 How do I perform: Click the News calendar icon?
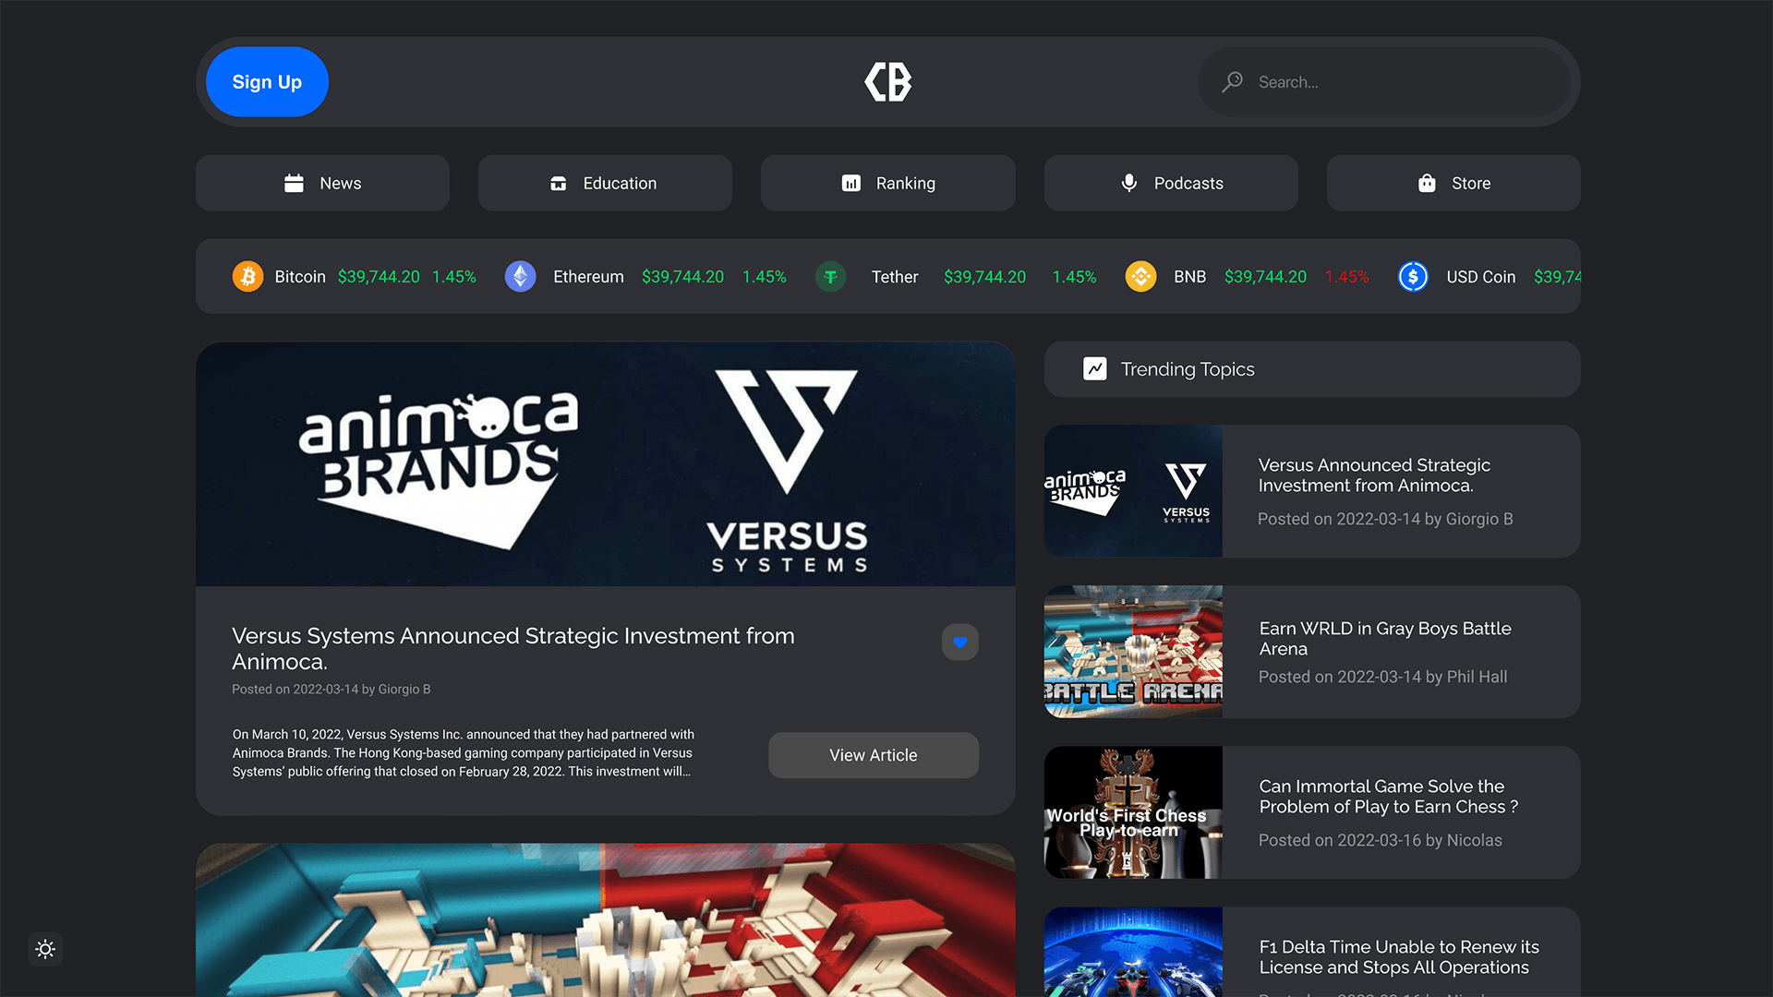(294, 183)
